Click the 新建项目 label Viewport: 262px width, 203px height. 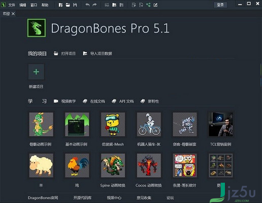(36, 87)
